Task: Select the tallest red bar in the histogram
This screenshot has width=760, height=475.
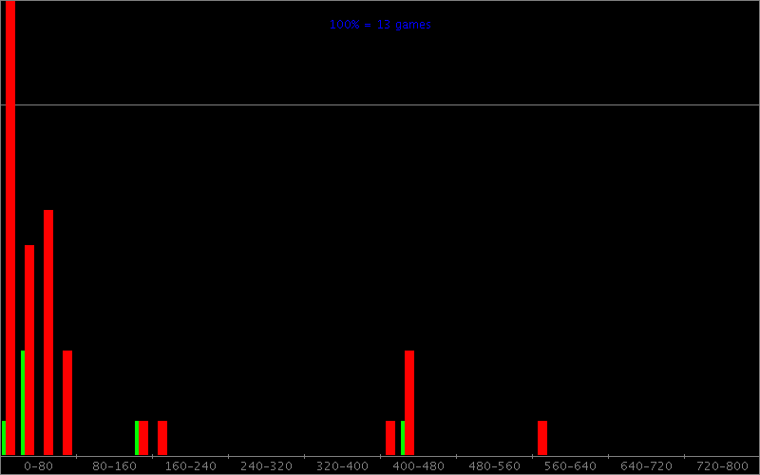Action: 10,228
